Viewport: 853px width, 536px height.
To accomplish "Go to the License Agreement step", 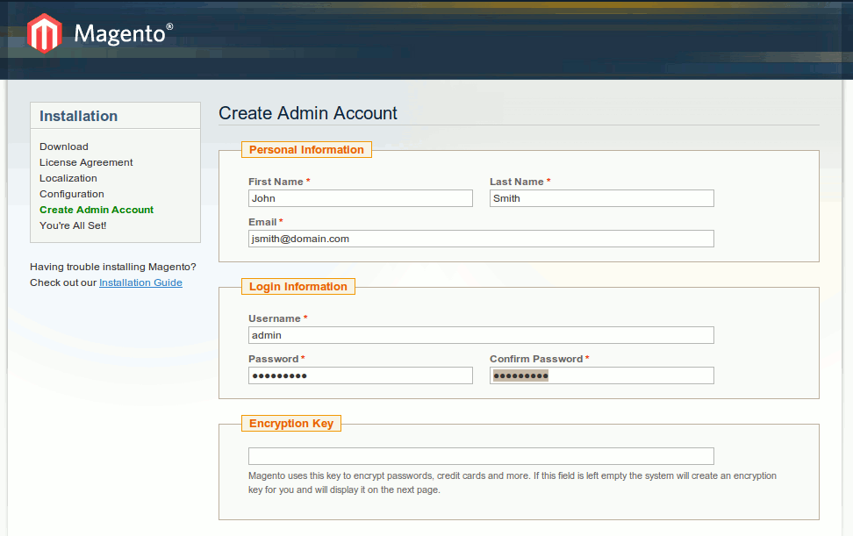I will [86, 162].
